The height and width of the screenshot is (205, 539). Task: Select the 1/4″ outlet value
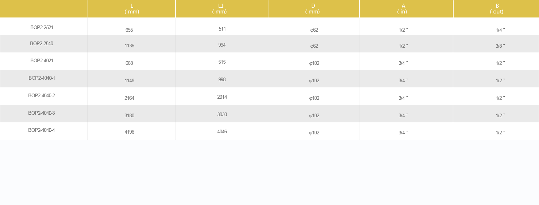[x=500, y=30]
